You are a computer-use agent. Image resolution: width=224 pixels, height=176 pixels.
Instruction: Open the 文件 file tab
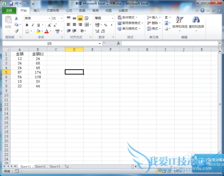point(9,10)
